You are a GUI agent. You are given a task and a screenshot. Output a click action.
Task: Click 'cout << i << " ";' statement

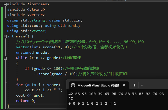click(44, 90)
